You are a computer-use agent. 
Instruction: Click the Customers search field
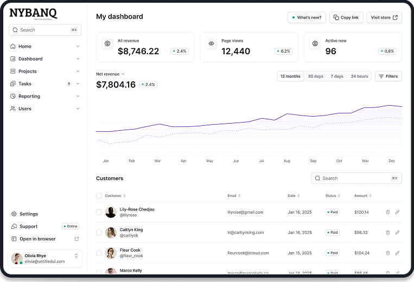click(x=356, y=178)
